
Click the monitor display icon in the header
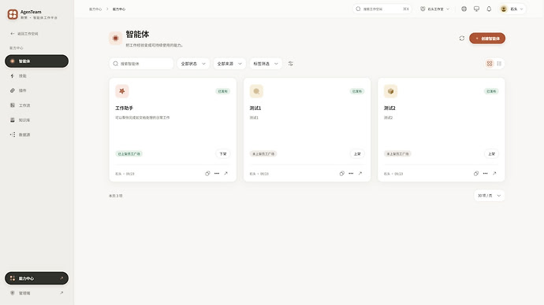[x=476, y=9]
